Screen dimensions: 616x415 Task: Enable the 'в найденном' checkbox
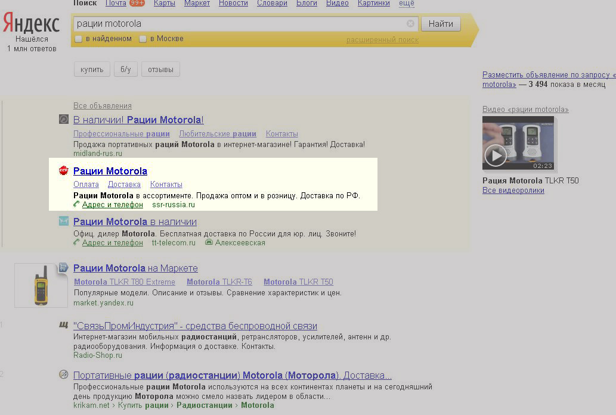coord(78,39)
